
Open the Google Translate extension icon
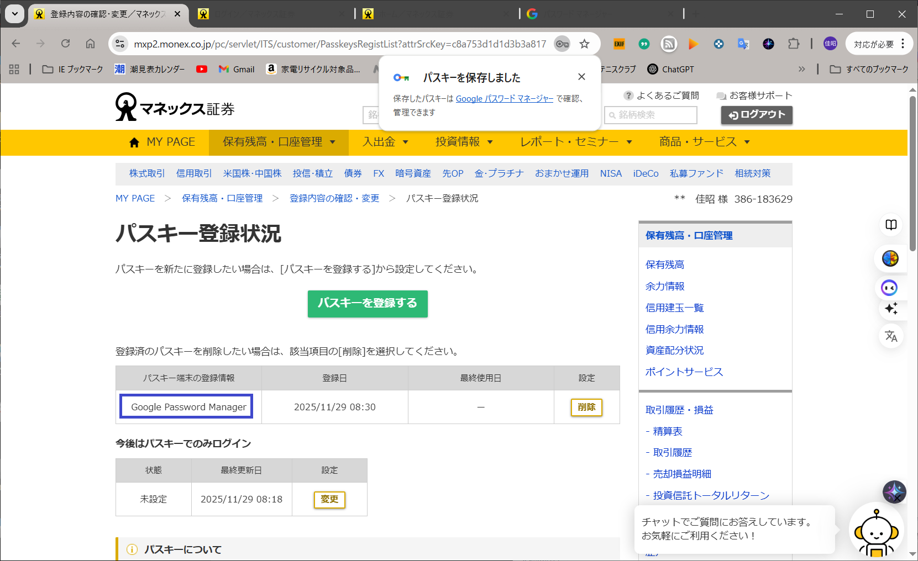[x=743, y=44]
